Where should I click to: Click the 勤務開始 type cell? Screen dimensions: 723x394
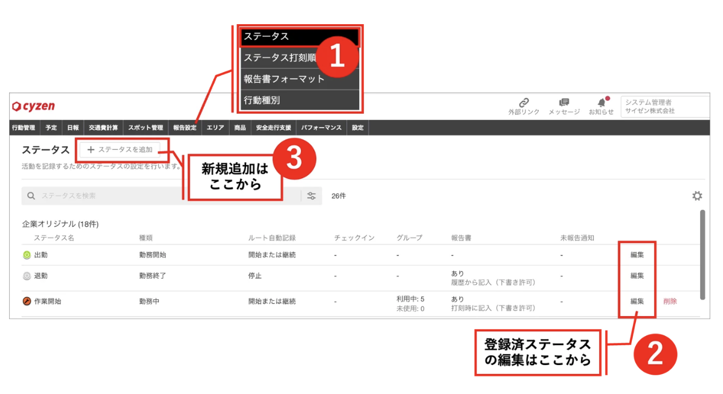click(x=152, y=255)
